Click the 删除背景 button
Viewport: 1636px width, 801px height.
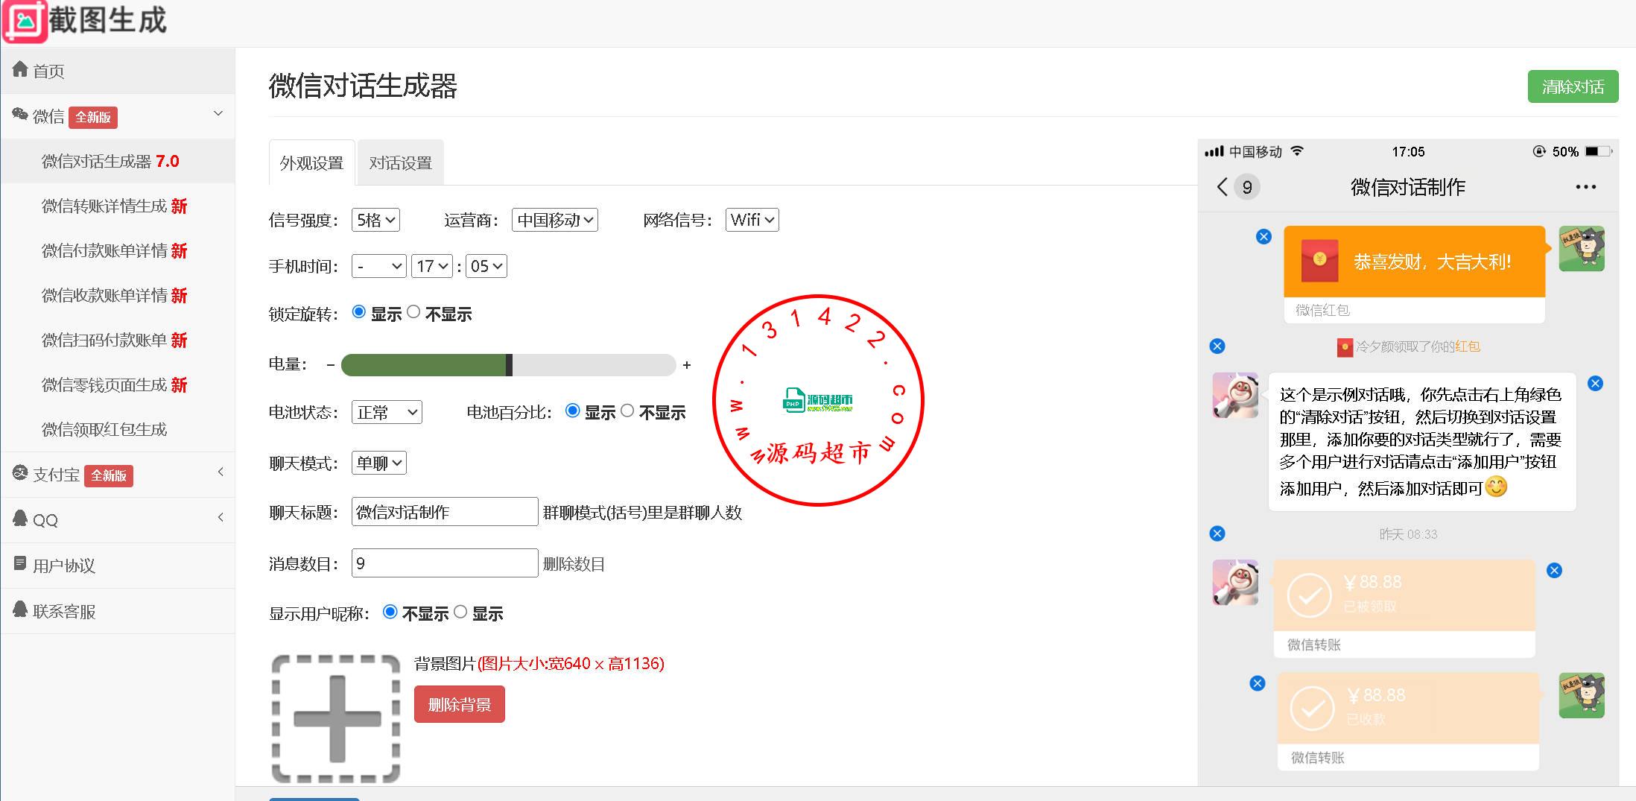point(460,704)
